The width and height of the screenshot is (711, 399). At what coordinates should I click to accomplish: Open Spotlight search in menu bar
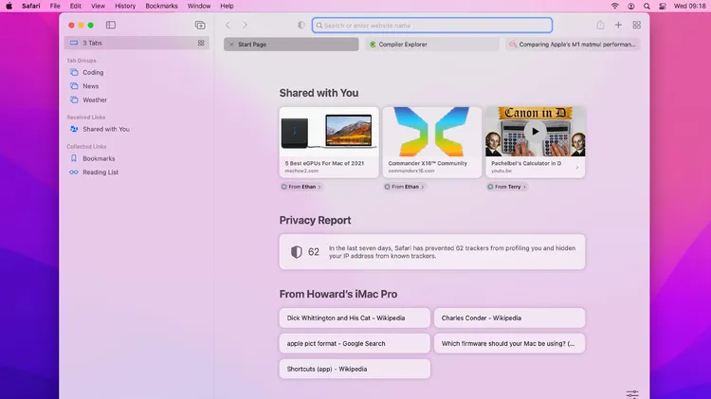click(x=647, y=6)
